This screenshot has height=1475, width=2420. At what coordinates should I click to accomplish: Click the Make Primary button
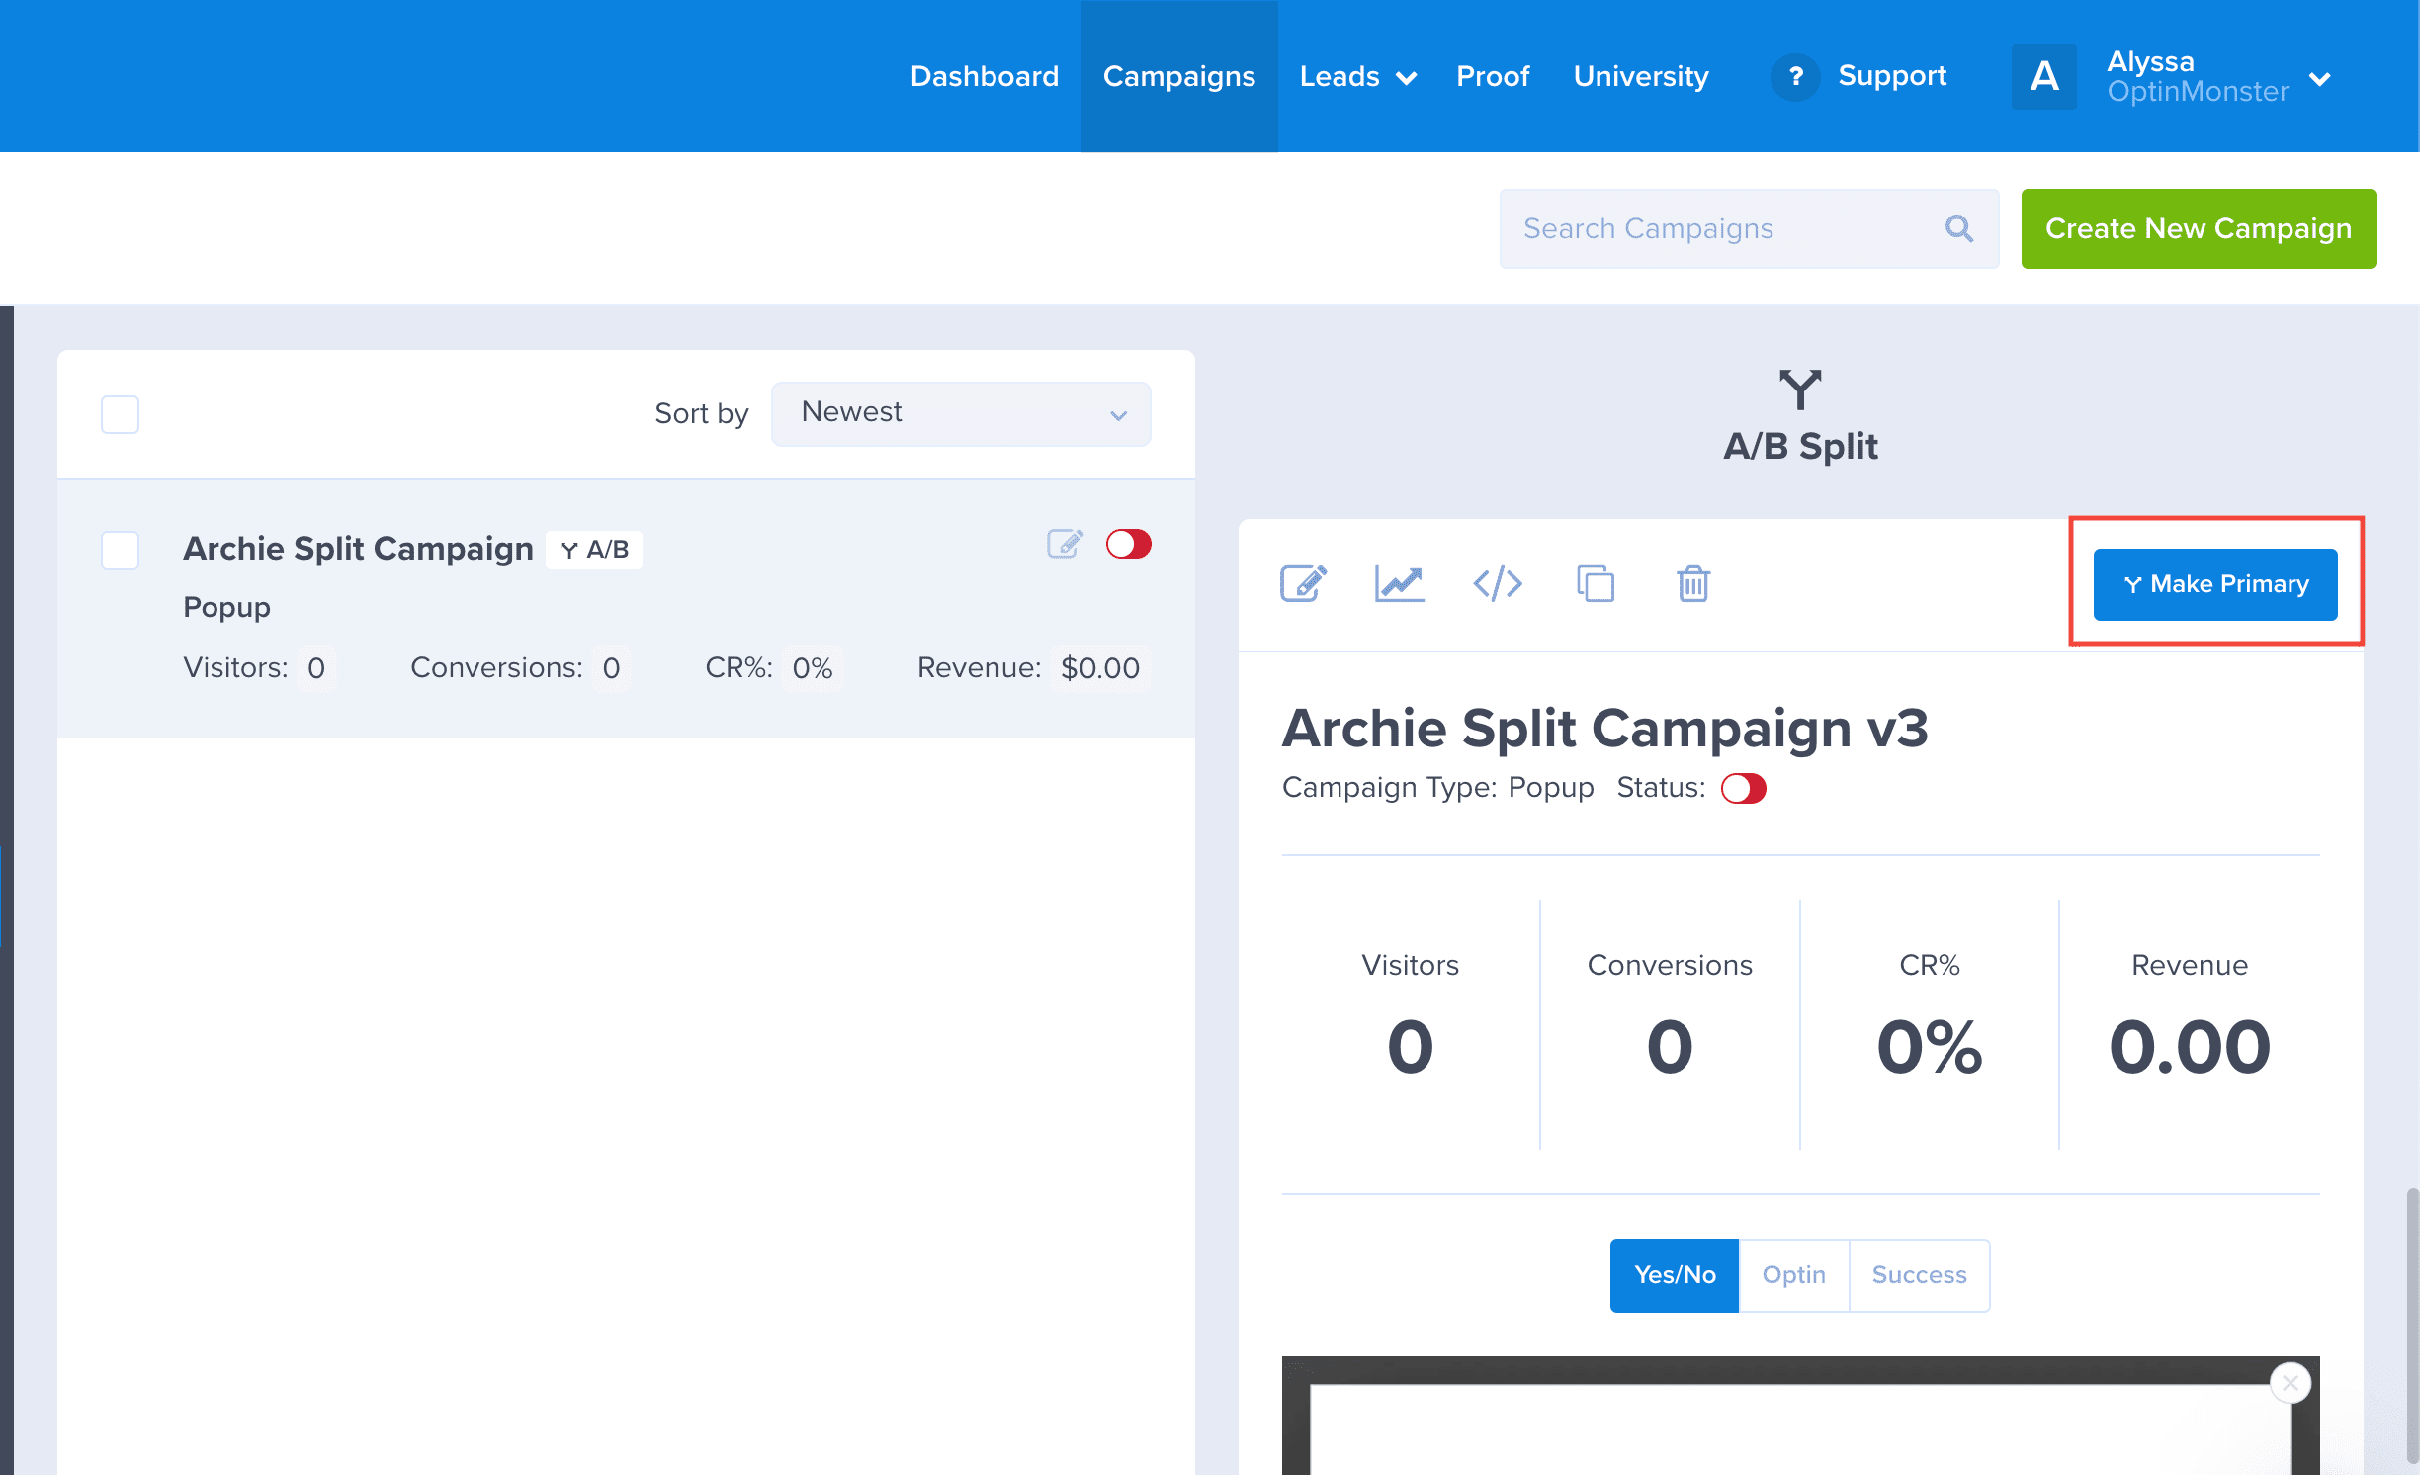[x=2214, y=583]
